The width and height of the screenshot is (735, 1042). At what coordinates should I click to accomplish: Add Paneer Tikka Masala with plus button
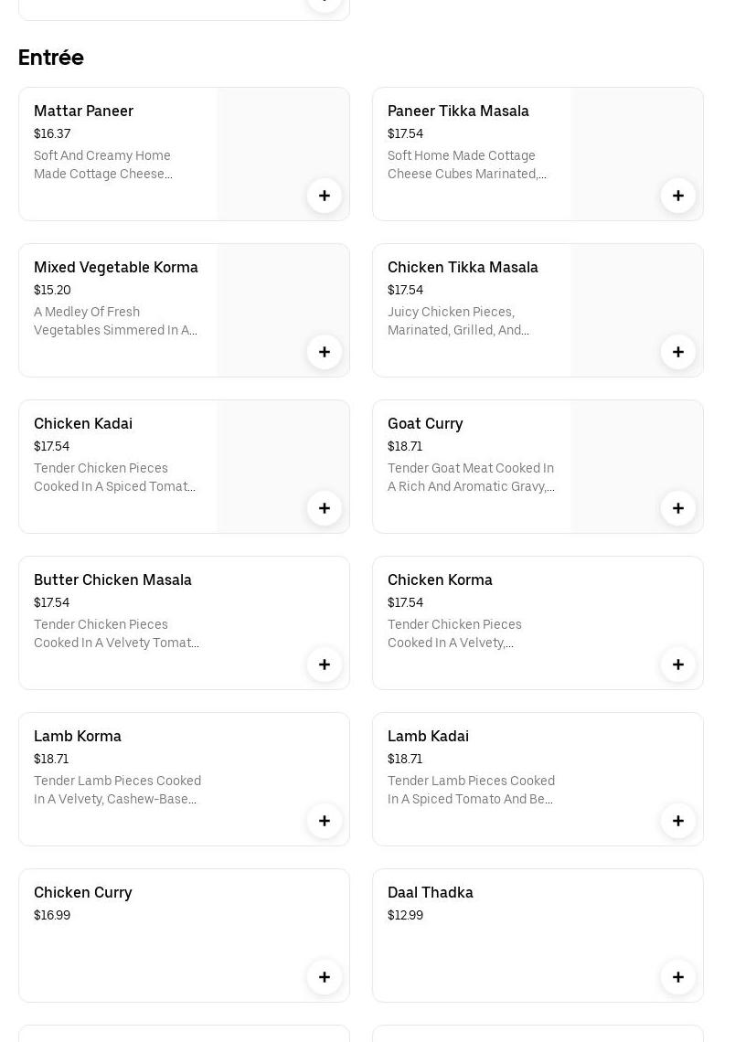click(678, 196)
